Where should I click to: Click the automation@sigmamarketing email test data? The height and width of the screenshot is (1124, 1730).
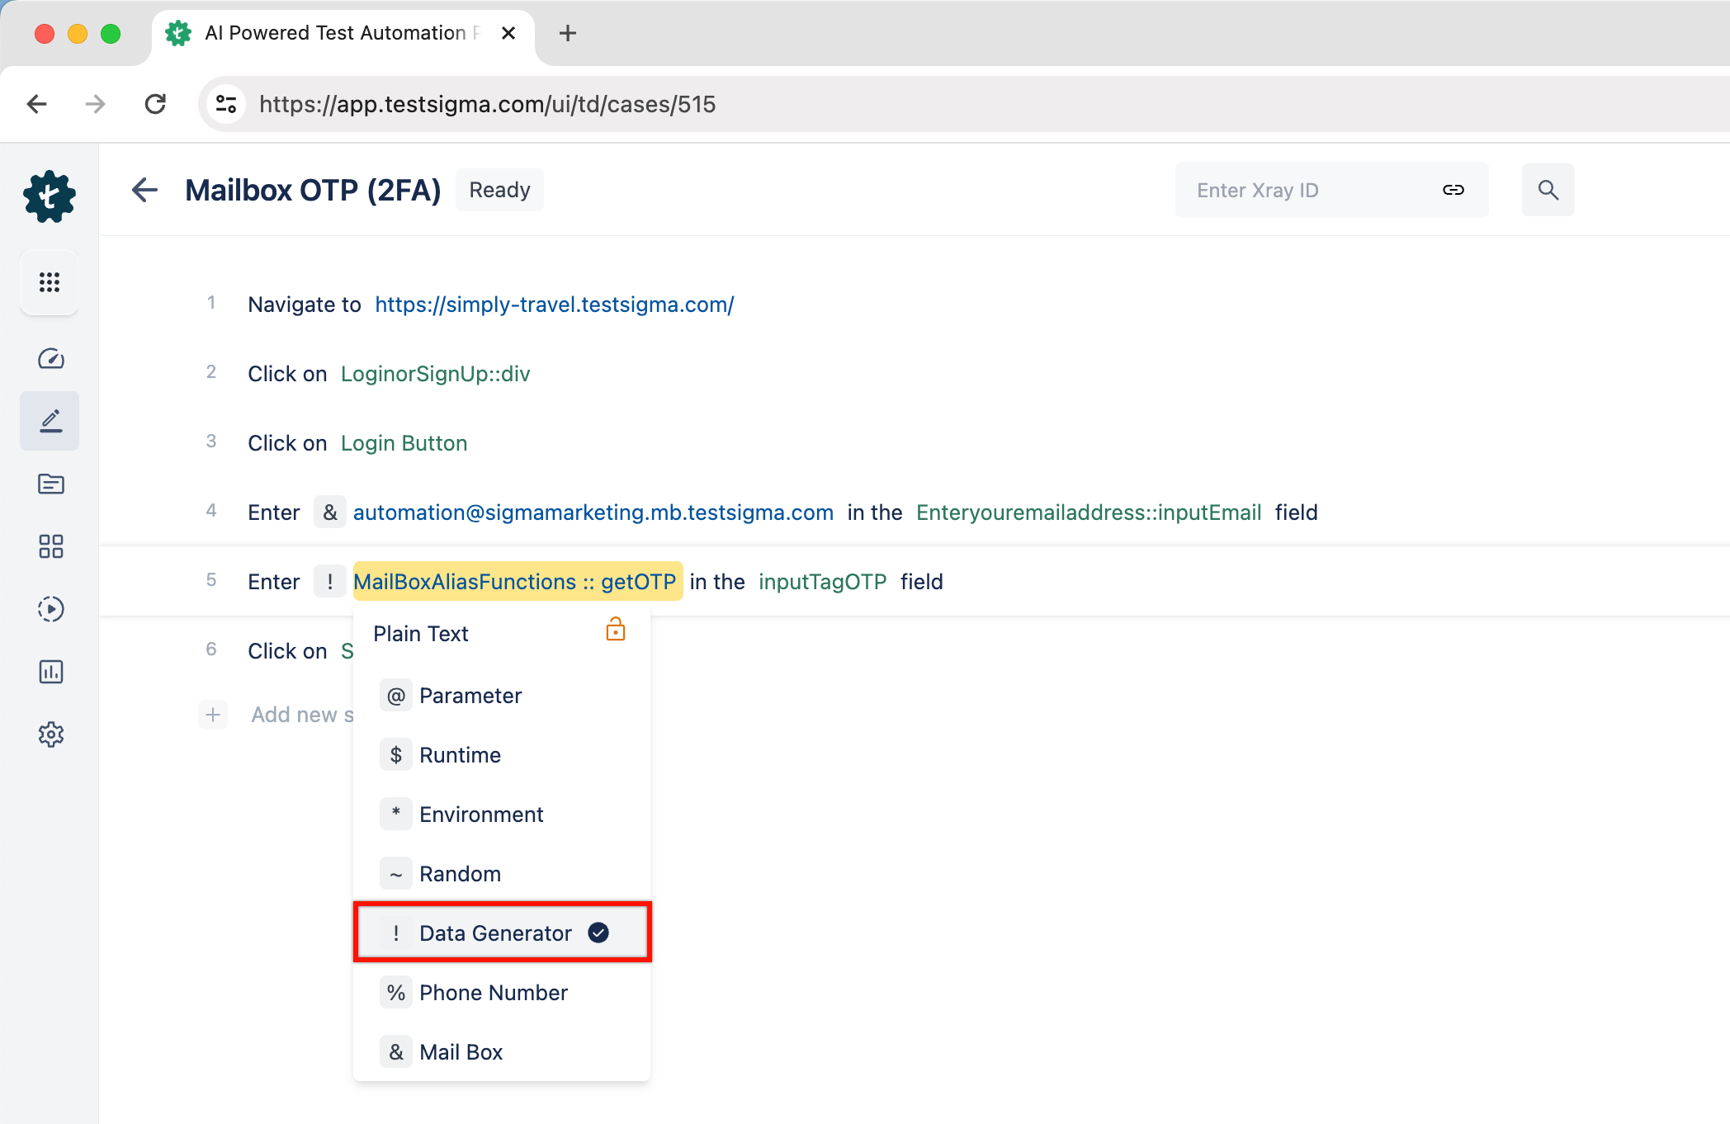[593, 512]
